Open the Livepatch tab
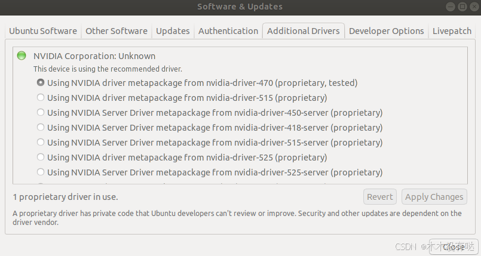Viewport: 481px width, 256px height. click(x=452, y=31)
